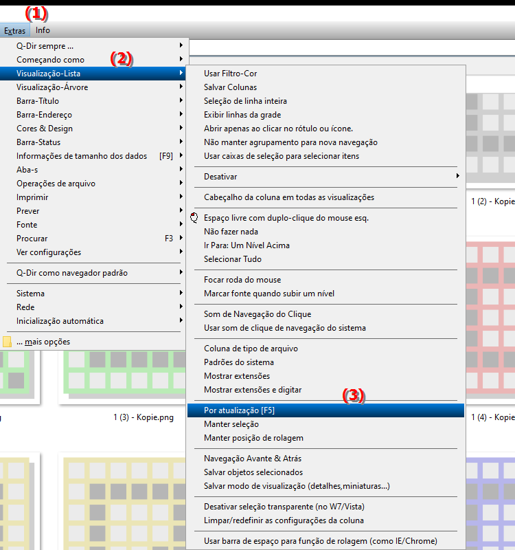
Task: Toggle Salvar modo de visualização option
Action: point(325,486)
